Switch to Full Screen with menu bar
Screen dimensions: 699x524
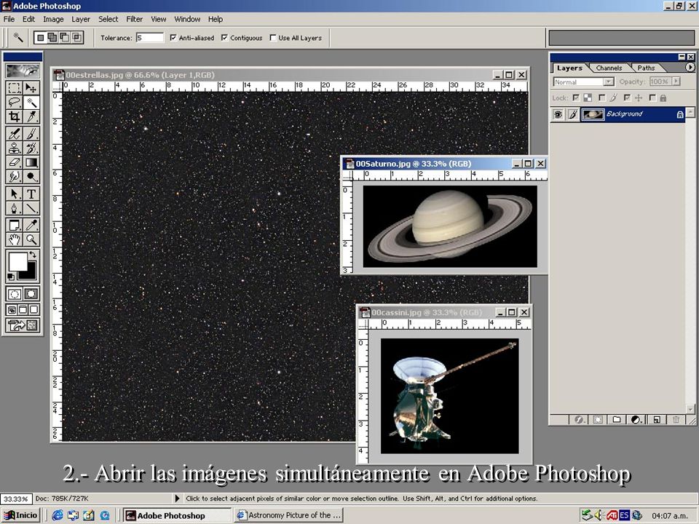point(23,310)
